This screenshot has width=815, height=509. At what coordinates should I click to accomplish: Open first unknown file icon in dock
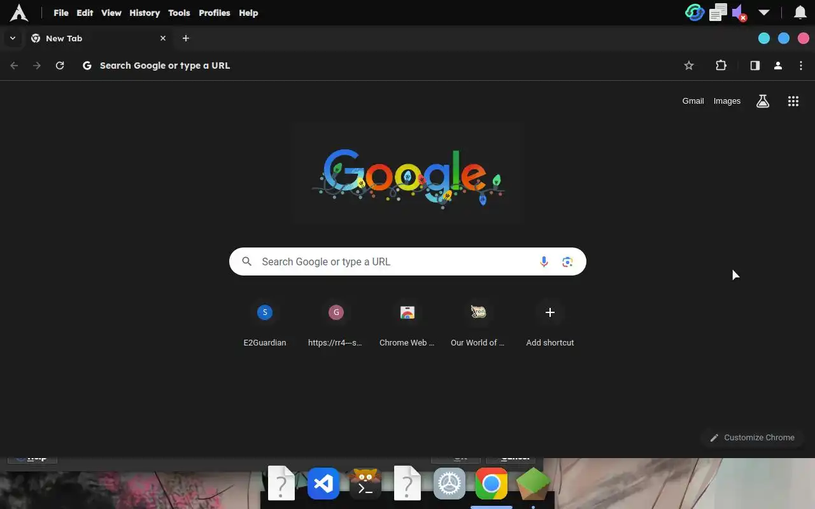tap(281, 484)
